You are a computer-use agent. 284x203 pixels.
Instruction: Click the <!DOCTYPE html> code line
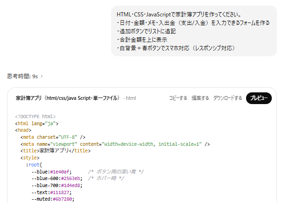[x=35, y=116]
